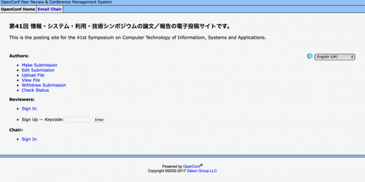
Task: Visit the Zakon Group LLC link
Action: (202, 171)
